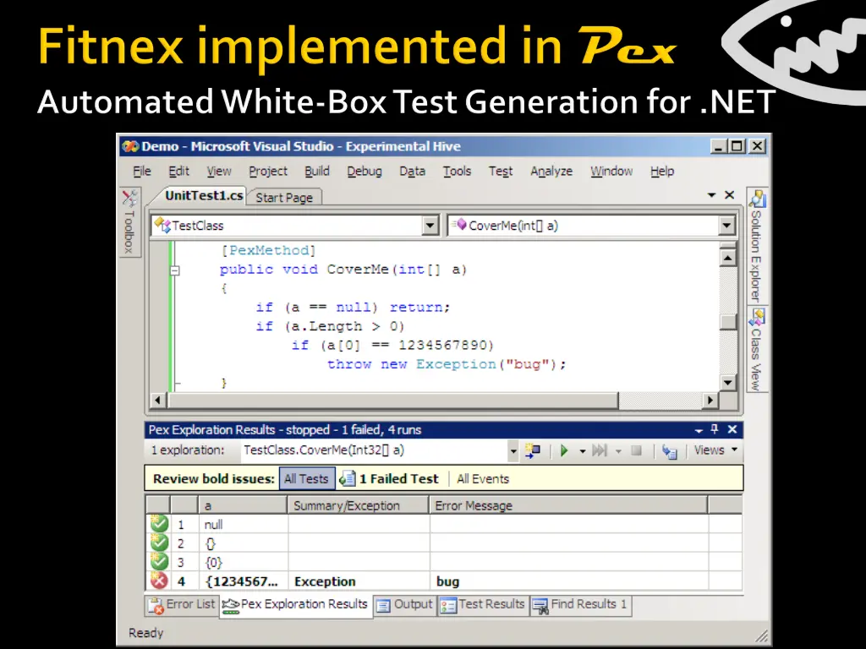
Task: Click the Find Results 1 tab icon
Action: pyautogui.click(x=540, y=605)
